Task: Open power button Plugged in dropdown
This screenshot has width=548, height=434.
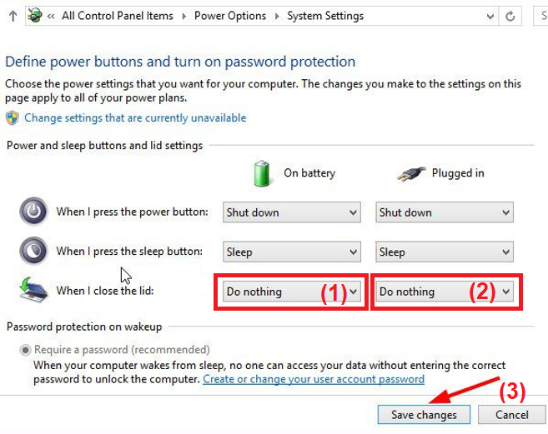Action: click(444, 212)
